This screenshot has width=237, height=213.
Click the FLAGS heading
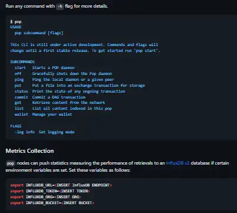[x=16, y=126]
